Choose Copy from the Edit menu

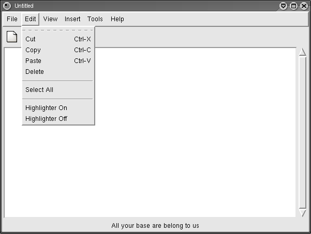(57, 50)
